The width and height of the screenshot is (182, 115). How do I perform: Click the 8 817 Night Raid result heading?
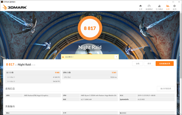[x=21, y=65]
